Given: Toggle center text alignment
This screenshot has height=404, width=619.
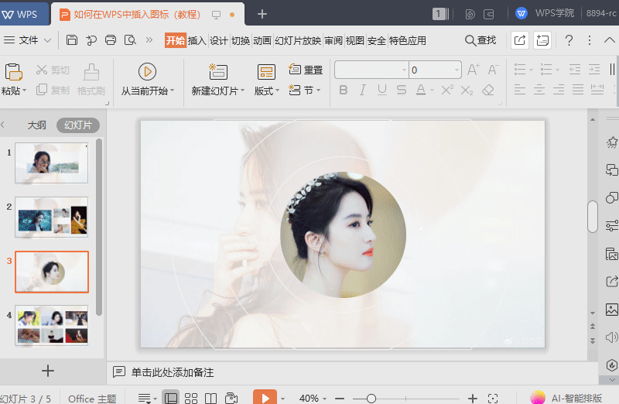Looking at the screenshot, I should tap(539, 90).
